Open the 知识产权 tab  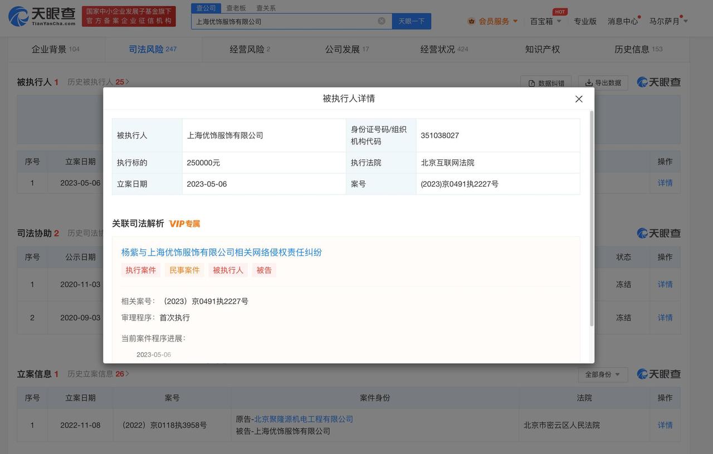542,49
